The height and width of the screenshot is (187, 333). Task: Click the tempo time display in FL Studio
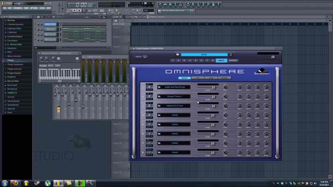tap(82, 5)
